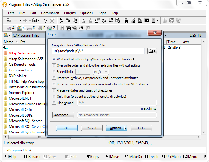Open the Plugins menu
This screenshot has height=162, width=209.
[x=70, y=13]
